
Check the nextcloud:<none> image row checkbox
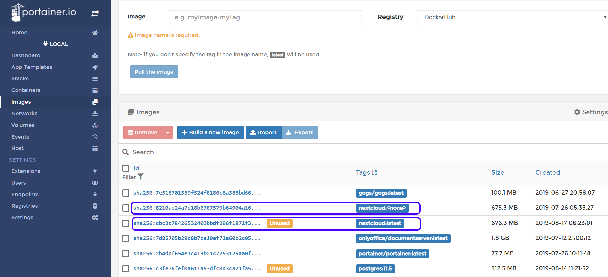coord(126,208)
